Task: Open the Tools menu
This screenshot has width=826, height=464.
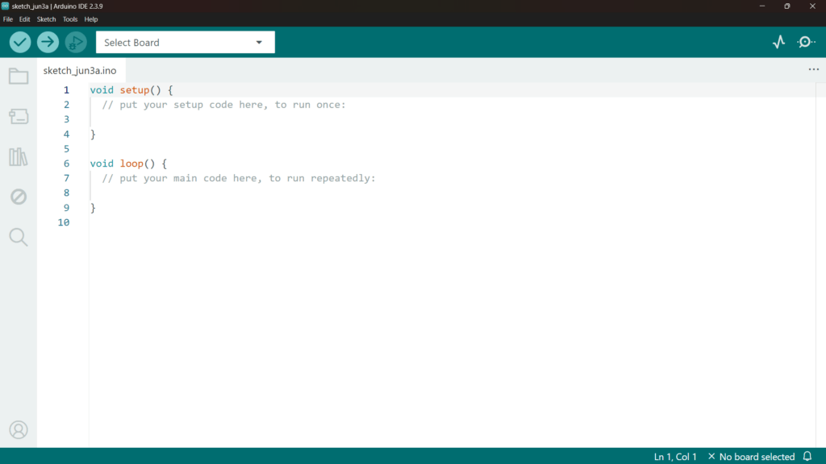Action: pos(70,19)
